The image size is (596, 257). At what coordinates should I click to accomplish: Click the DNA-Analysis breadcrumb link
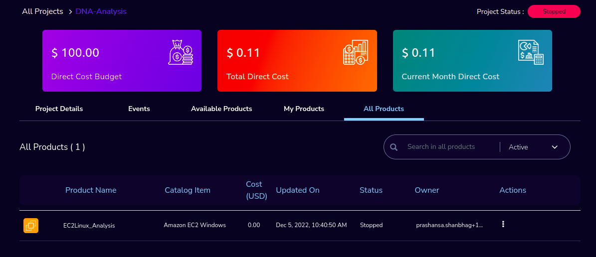(101, 11)
